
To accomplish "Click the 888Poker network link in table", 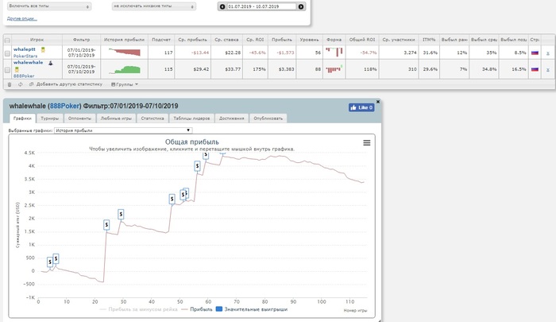I will [24, 76].
